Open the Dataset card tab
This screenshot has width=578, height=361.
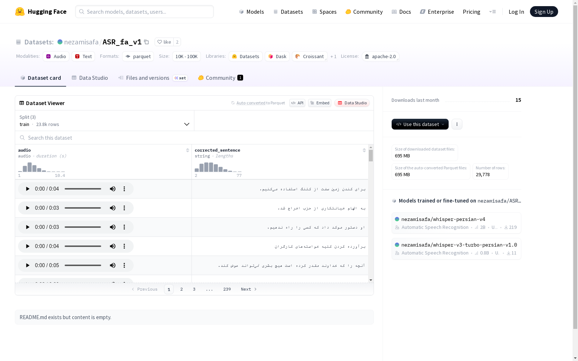40,78
